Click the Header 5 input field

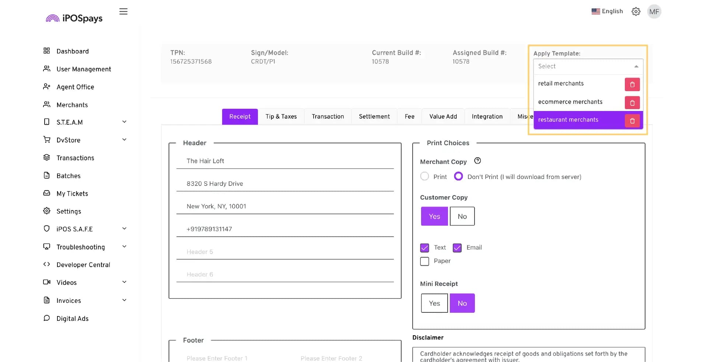[x=285, y=252]
